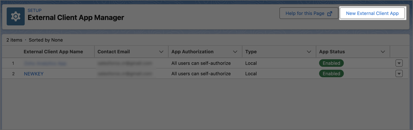Sort by External Client App Name header

click(x=53, y=52)
